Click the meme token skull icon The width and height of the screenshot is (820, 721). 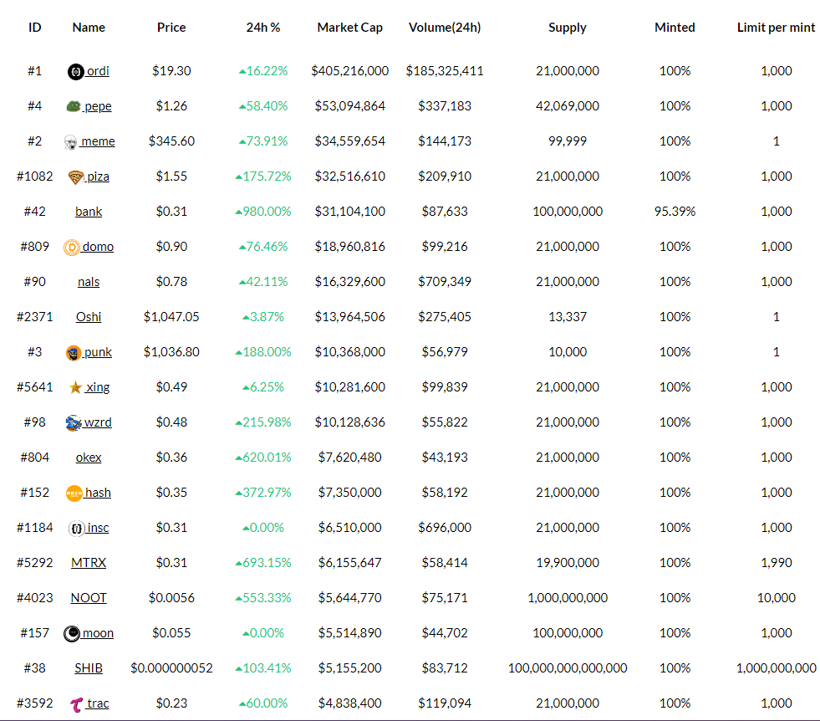(71, 142)
